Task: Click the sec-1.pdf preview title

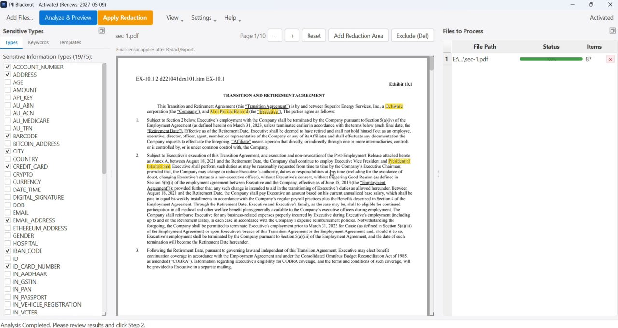Action: (127, 36)
